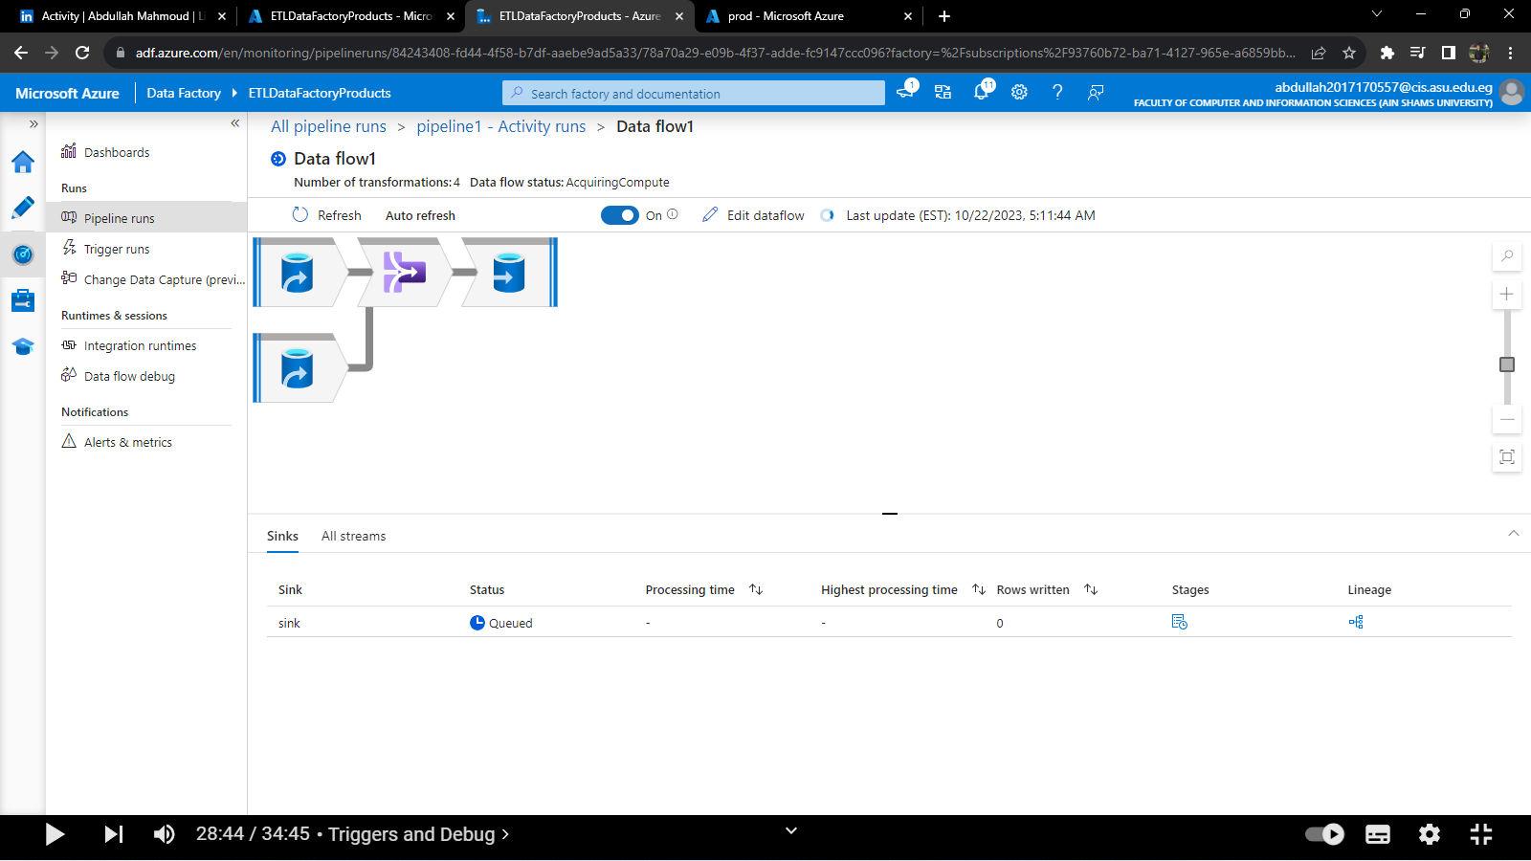Expand the chevron in the video player bar
Image resolution: width=1531 pixels, height=861 pixels.
(x=790, y=830)
